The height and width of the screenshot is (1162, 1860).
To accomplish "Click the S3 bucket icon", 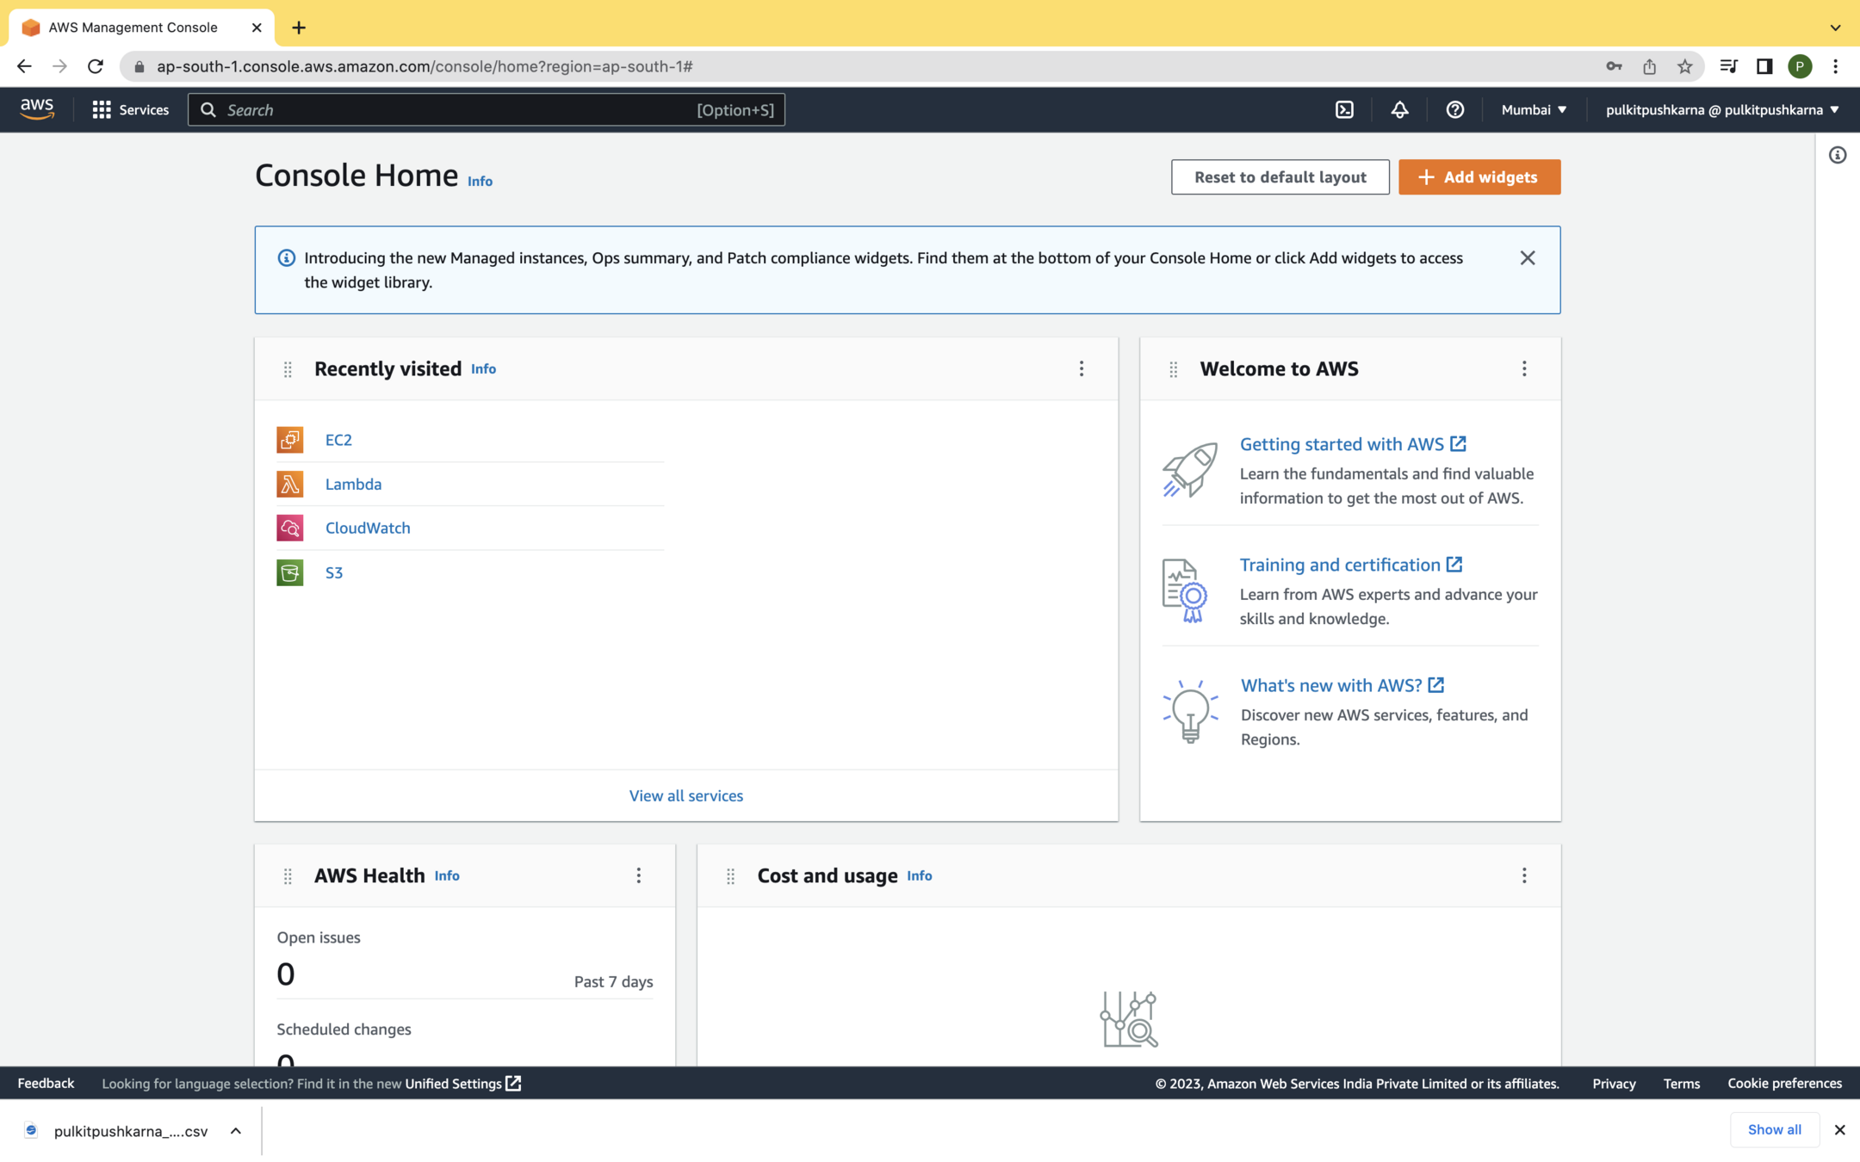I will tap(289, 572).
